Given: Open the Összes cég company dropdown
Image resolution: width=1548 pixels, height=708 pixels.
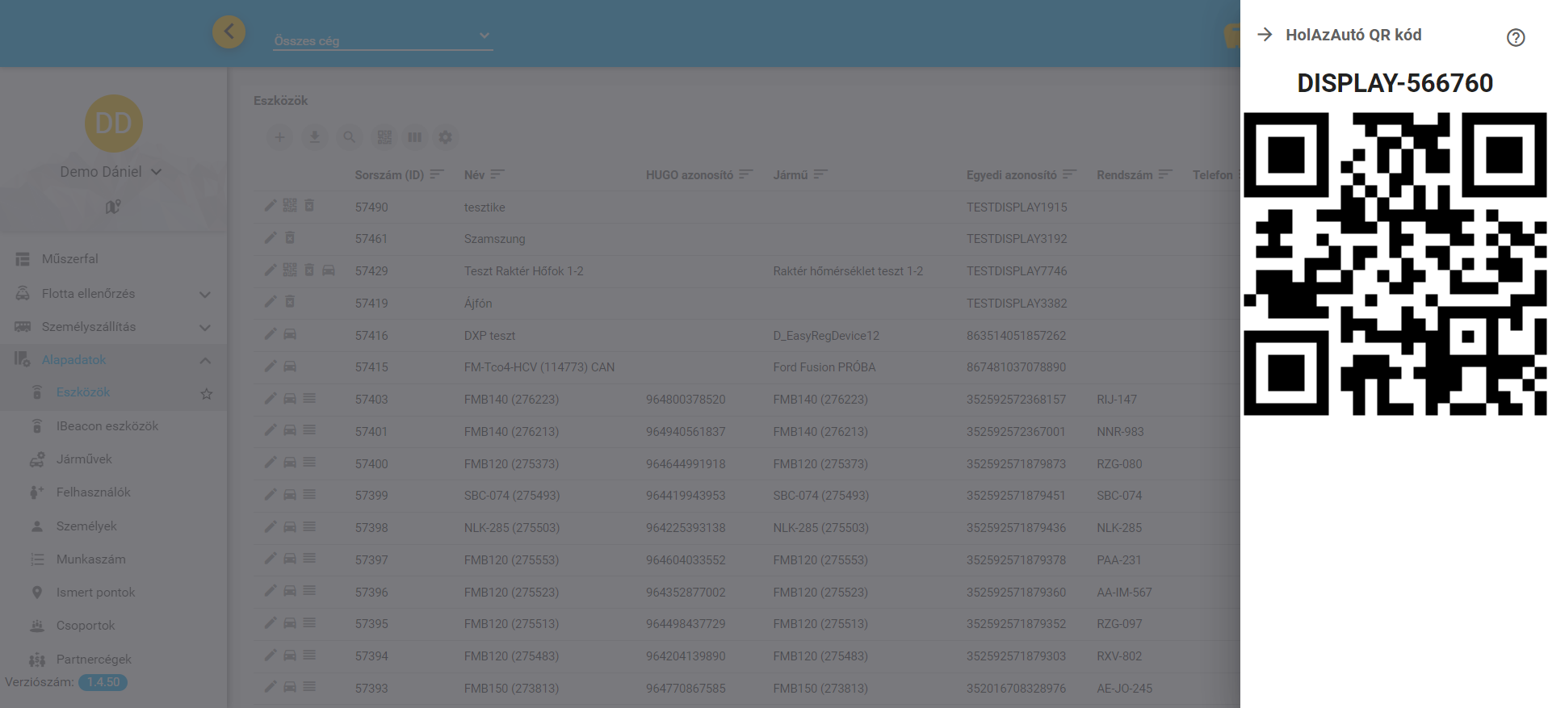Looking at the screenshot, I should (382, 38).
